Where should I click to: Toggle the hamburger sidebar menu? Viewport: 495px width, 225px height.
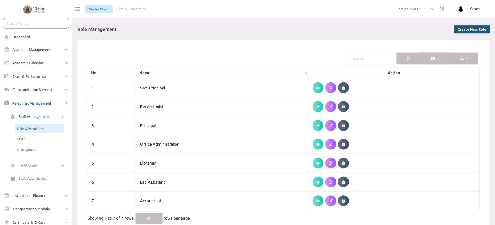click(77, 9)
